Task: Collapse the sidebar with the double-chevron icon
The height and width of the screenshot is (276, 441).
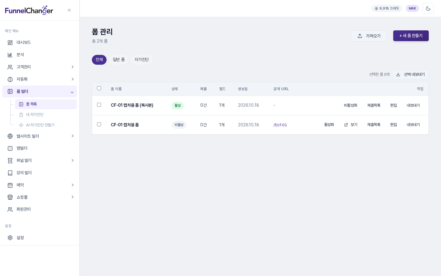Action: [x=69, y=10]
